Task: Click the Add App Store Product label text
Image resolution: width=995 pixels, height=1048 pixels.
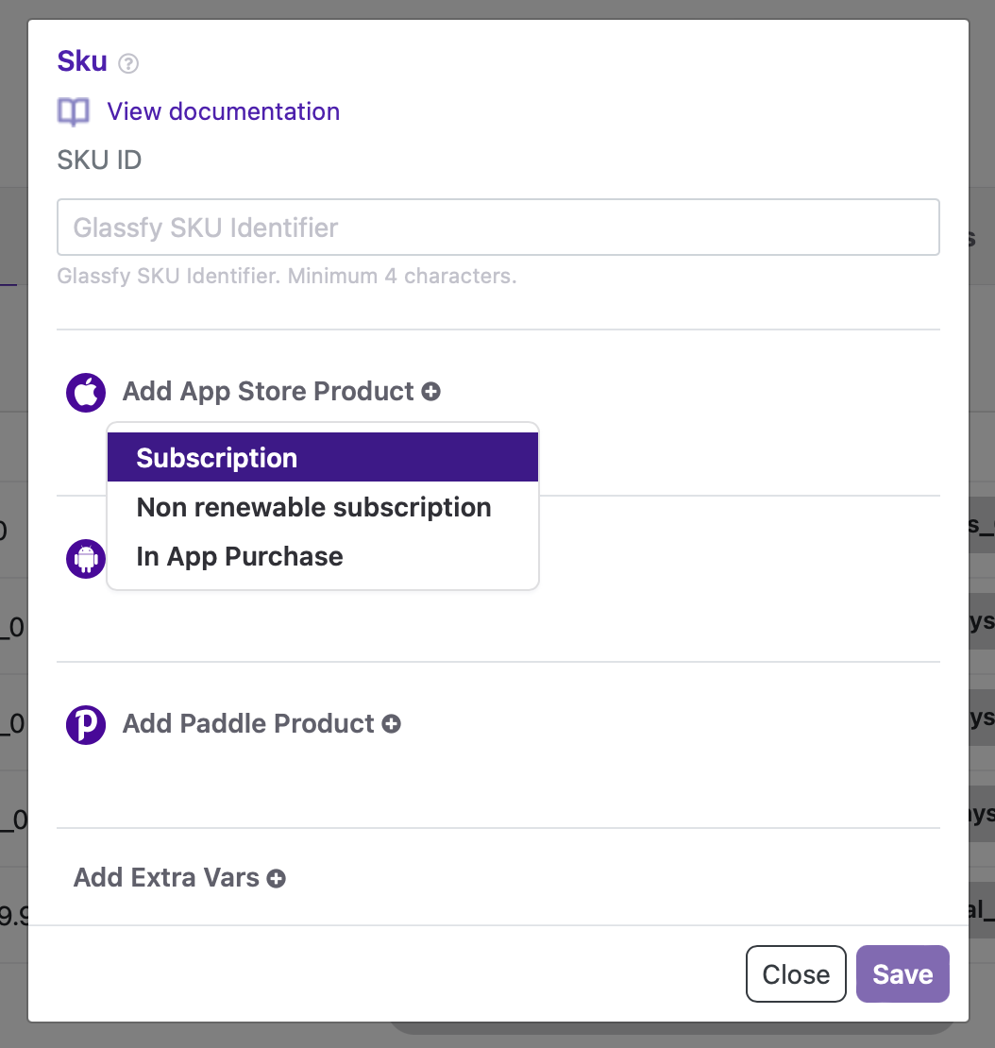Action: click(x=268, y=391)
